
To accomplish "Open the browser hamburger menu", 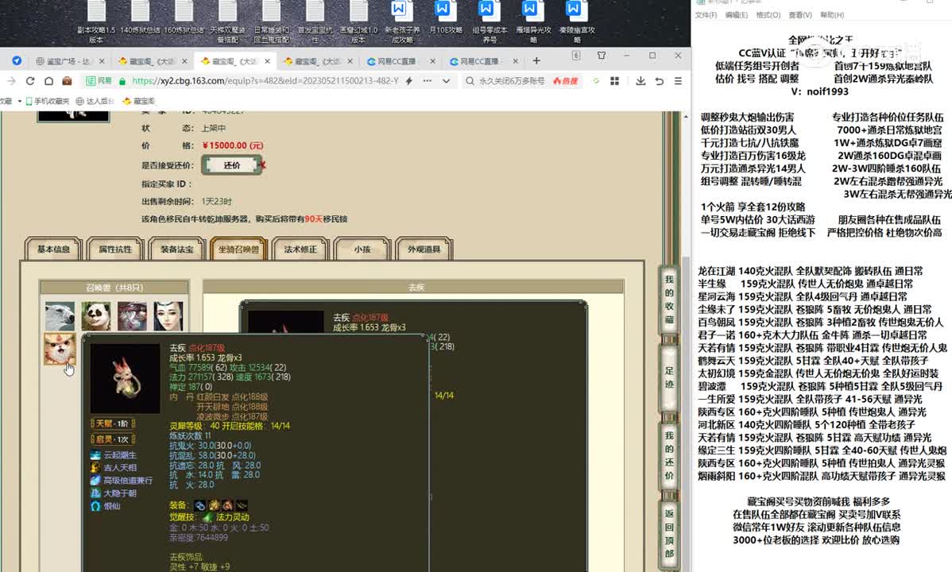I will (678, 81).
